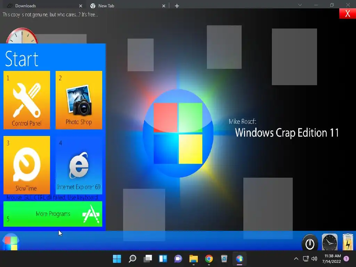Open the clock gadget in blue taskbar
Screen dimensions: 356x267
pyautogui.click(x=330, y=242)
